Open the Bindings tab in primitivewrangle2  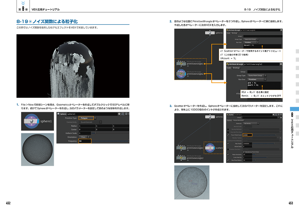tap(236, 68)
